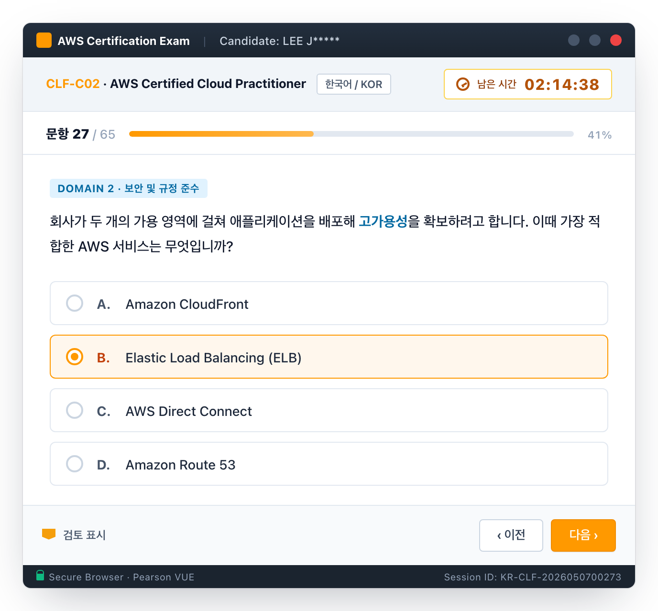
Task: Go back with the 이전 button
Action: [511, 535]
